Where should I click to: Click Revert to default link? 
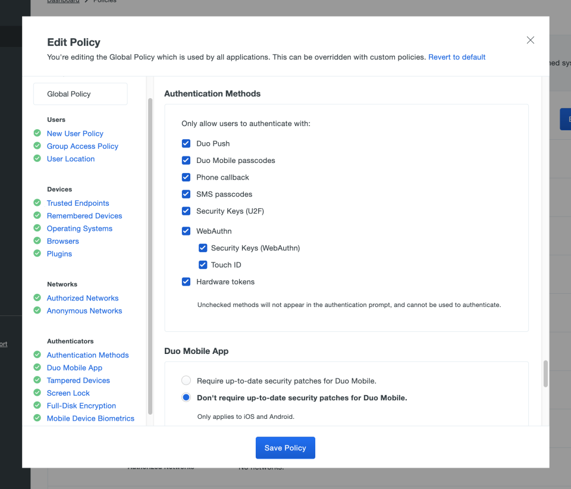pos(457,57)
